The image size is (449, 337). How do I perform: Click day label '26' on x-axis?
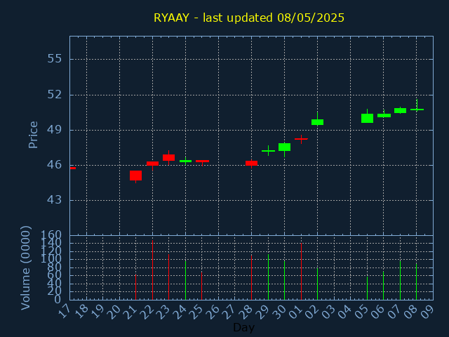point(213,311)
